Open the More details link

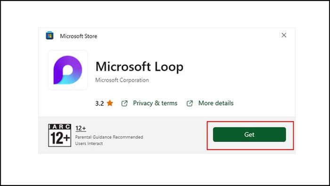[x=216, y=103]
